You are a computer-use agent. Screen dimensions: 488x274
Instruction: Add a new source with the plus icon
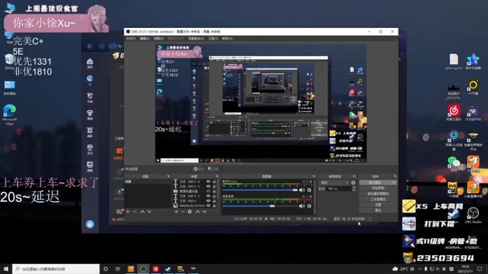176,211
